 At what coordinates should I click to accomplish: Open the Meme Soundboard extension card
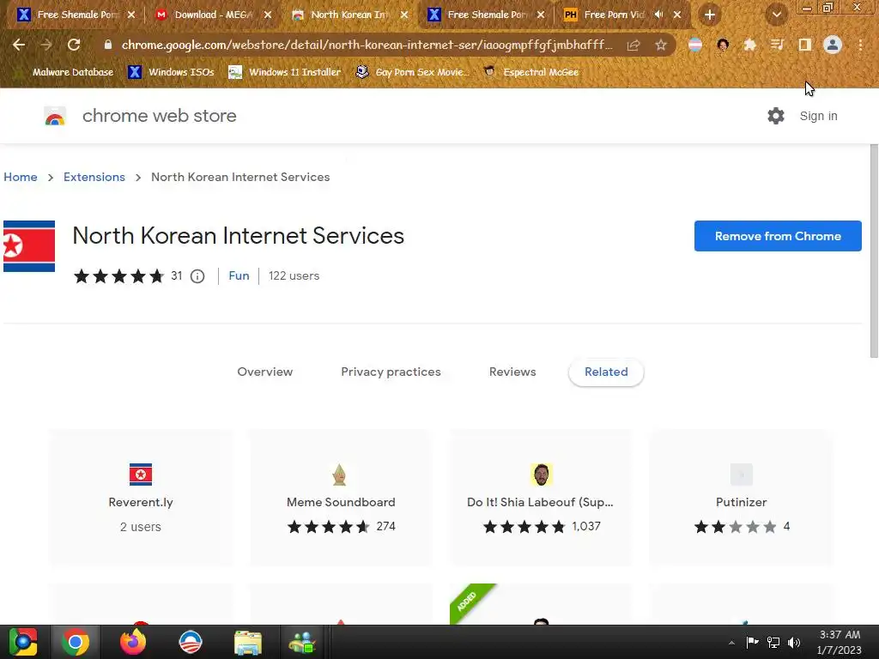point(341,498)
